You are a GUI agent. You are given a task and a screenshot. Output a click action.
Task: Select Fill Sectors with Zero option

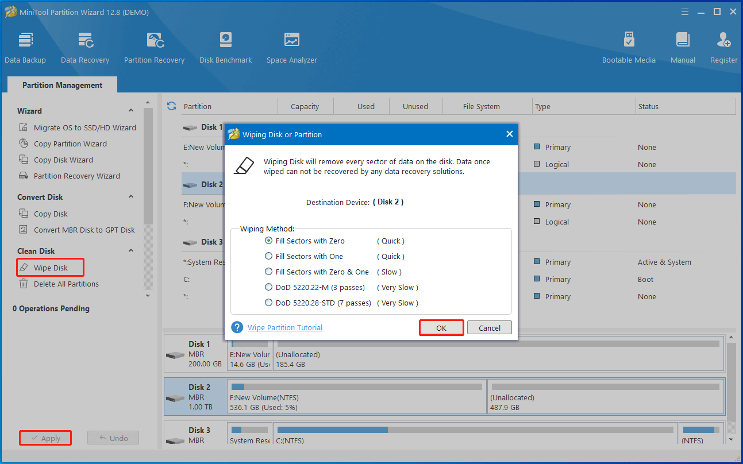(305, 241)
